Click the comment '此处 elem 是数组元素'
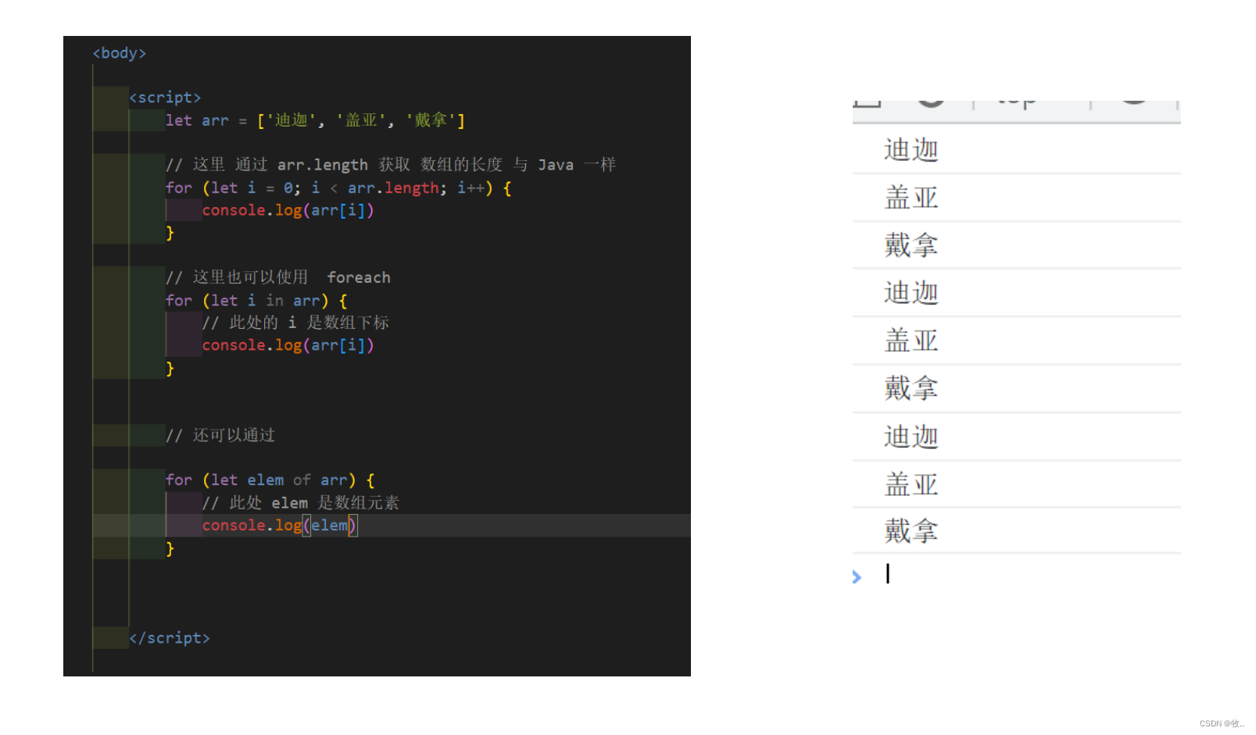This screenshot has width=1256, height=735. [x=301, y=503]
